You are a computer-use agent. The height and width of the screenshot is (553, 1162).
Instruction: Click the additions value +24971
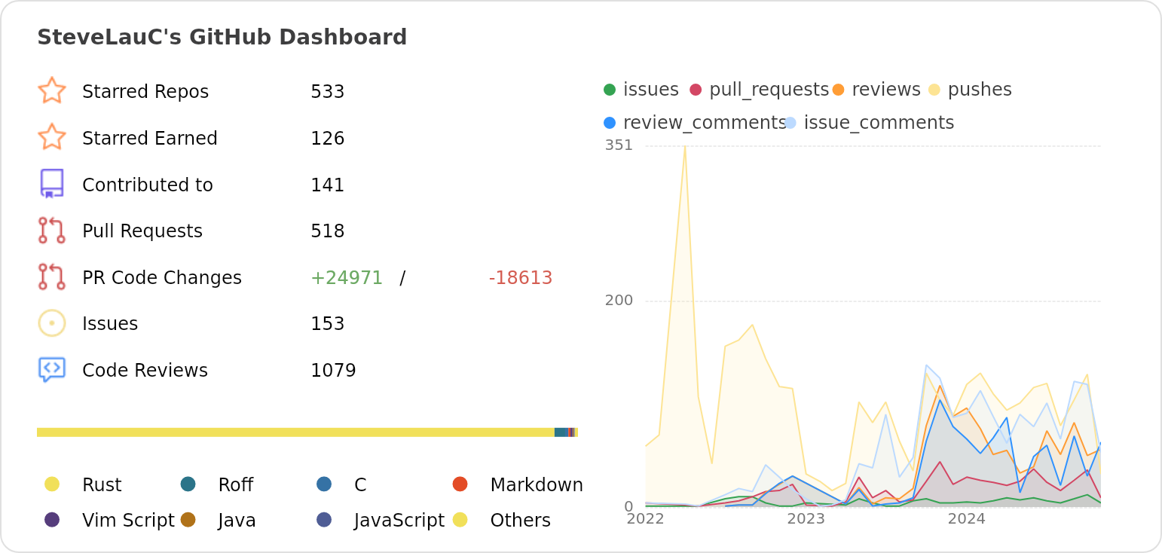coord(347,277)
